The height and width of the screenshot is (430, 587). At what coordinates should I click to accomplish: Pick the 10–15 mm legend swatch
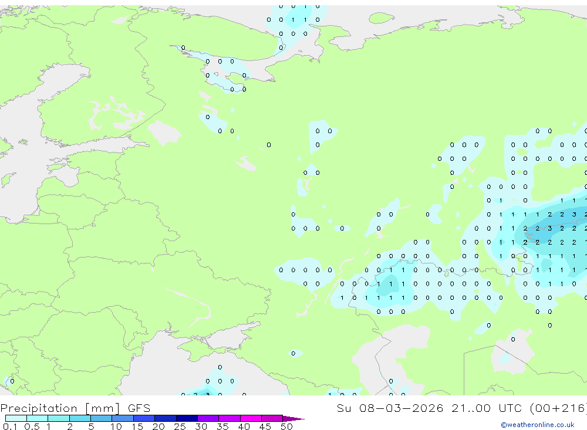[x=123, y=418]
